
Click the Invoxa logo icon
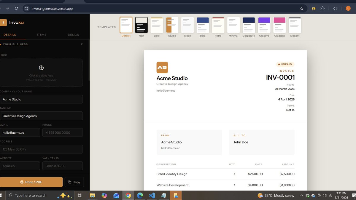3,23
